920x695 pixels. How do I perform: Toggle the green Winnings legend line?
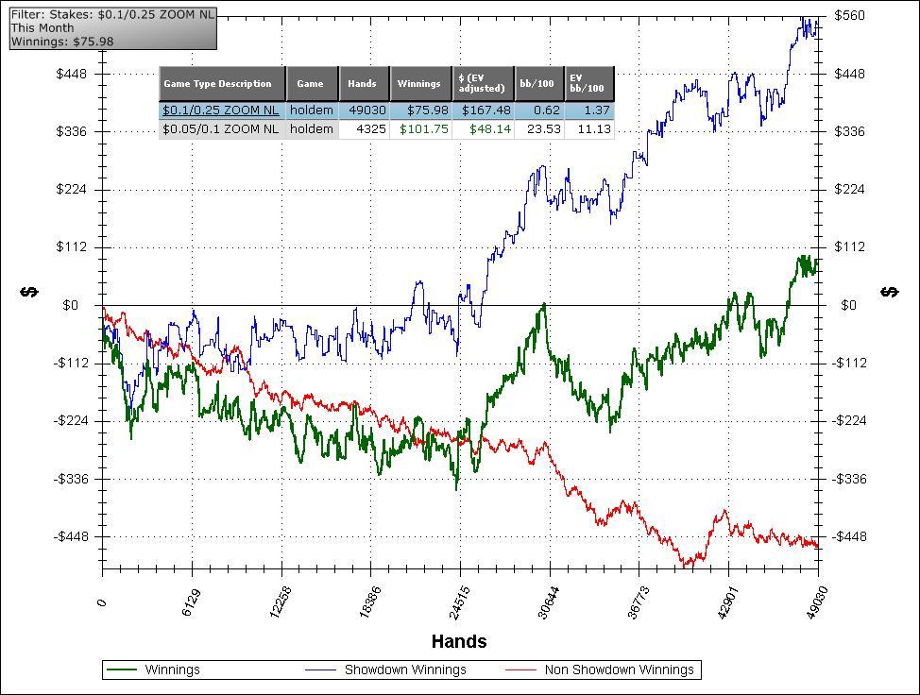[122, 670]
